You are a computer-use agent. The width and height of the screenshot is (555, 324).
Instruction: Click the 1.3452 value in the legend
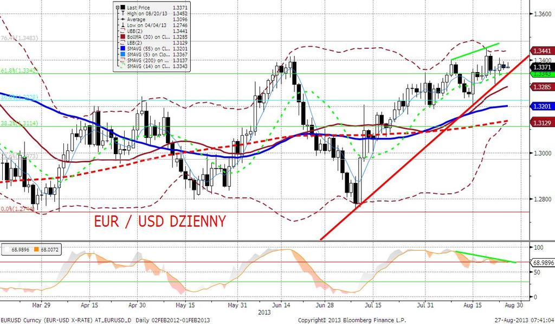pos(180,14)
